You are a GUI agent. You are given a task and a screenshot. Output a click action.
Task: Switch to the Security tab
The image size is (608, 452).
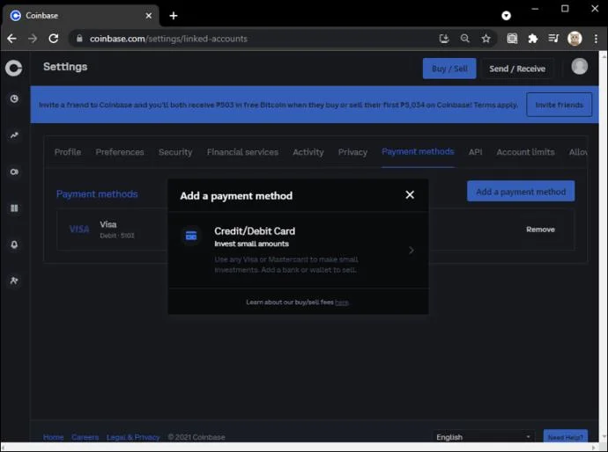click(175, 152)
